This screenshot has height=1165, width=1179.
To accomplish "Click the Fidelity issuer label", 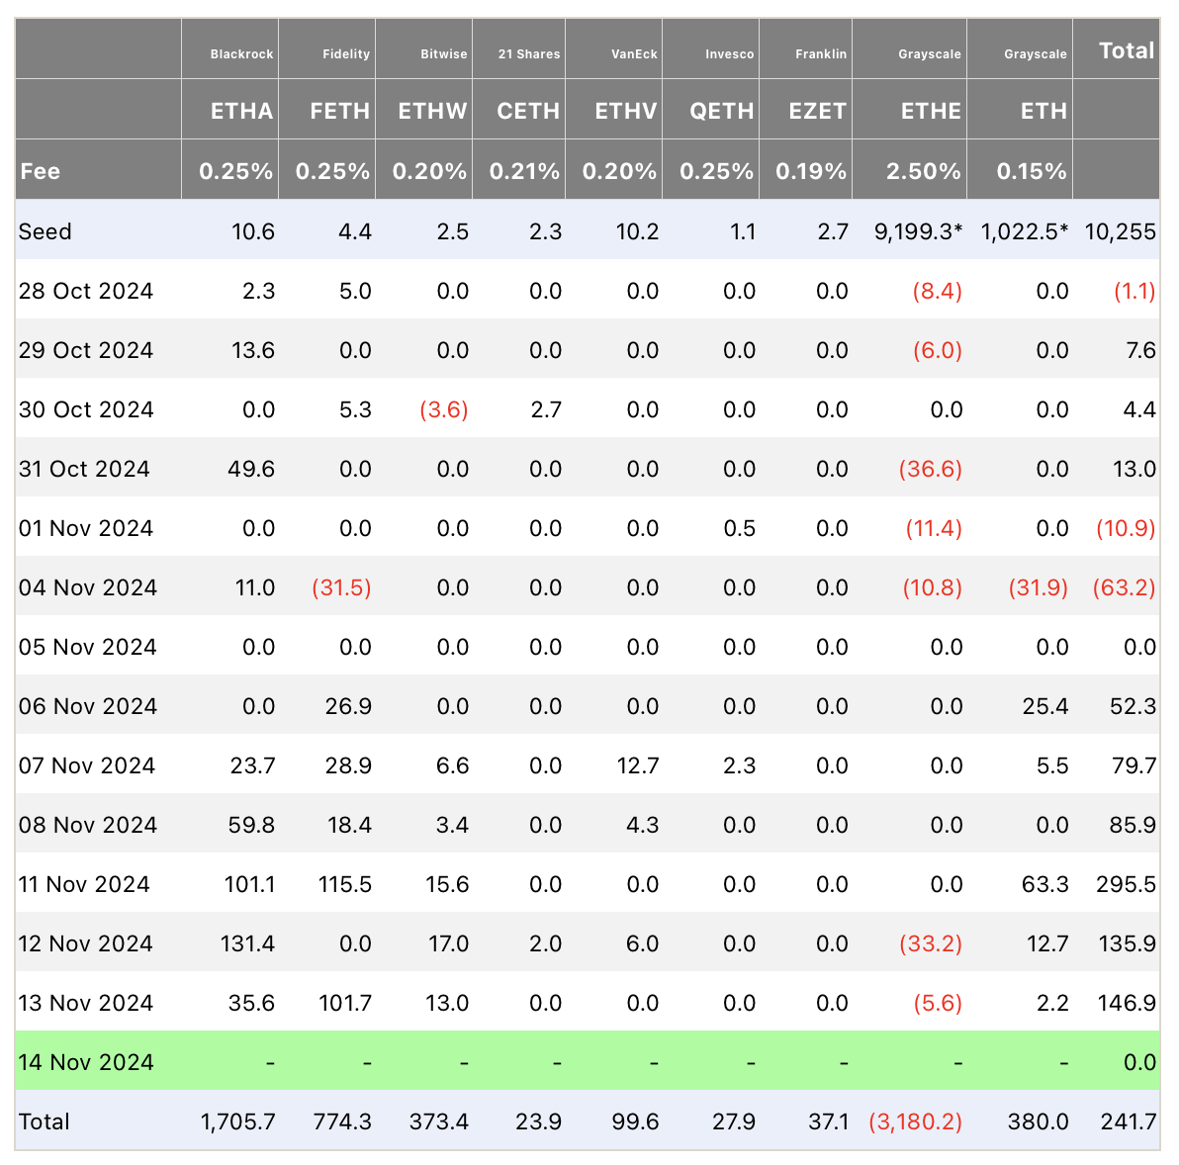I will click(x=346, y=54).
